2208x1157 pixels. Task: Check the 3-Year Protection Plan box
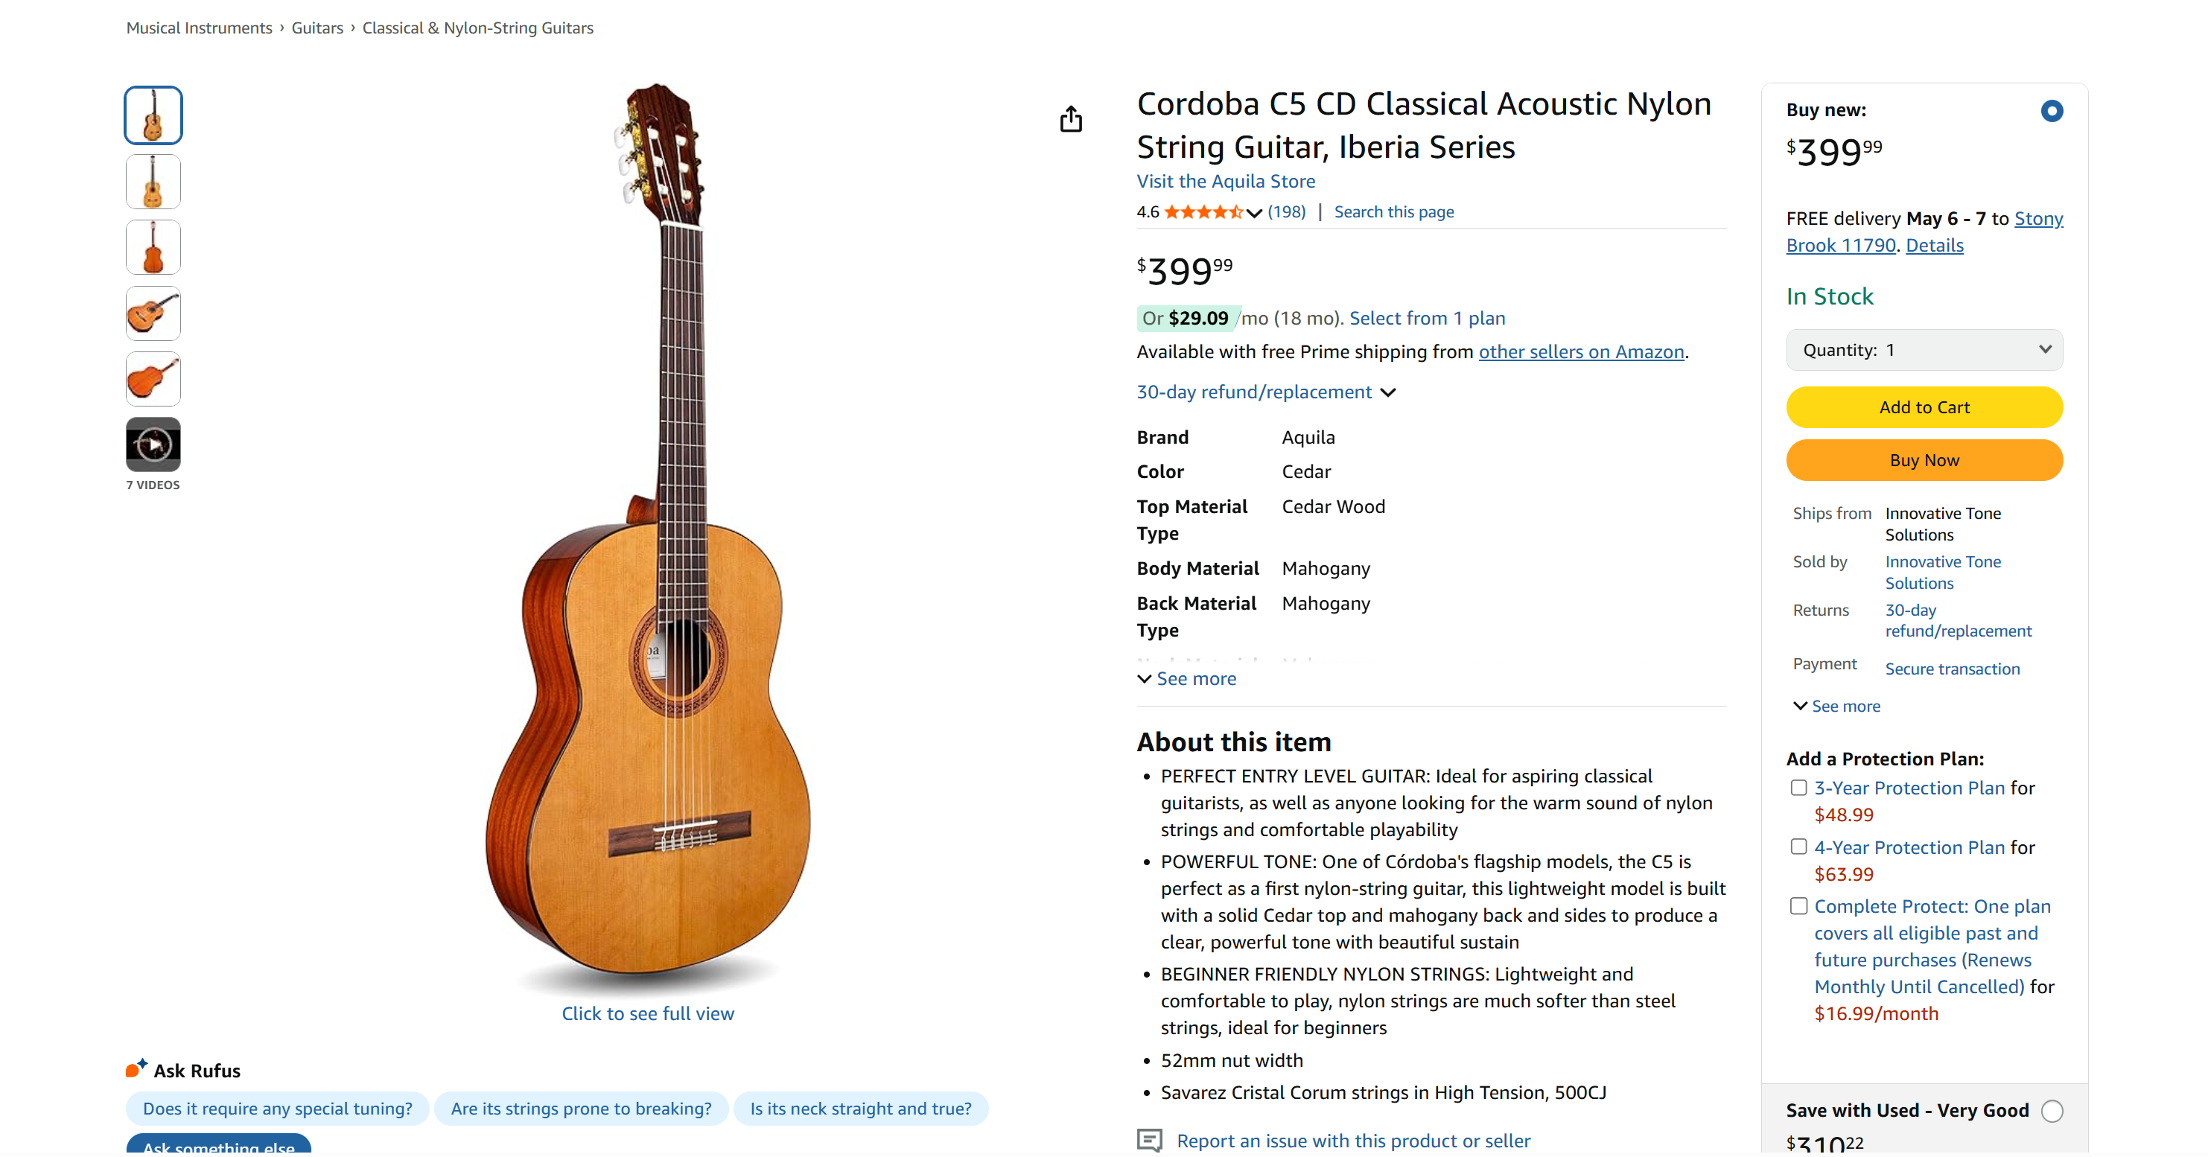click(1798, 788)
